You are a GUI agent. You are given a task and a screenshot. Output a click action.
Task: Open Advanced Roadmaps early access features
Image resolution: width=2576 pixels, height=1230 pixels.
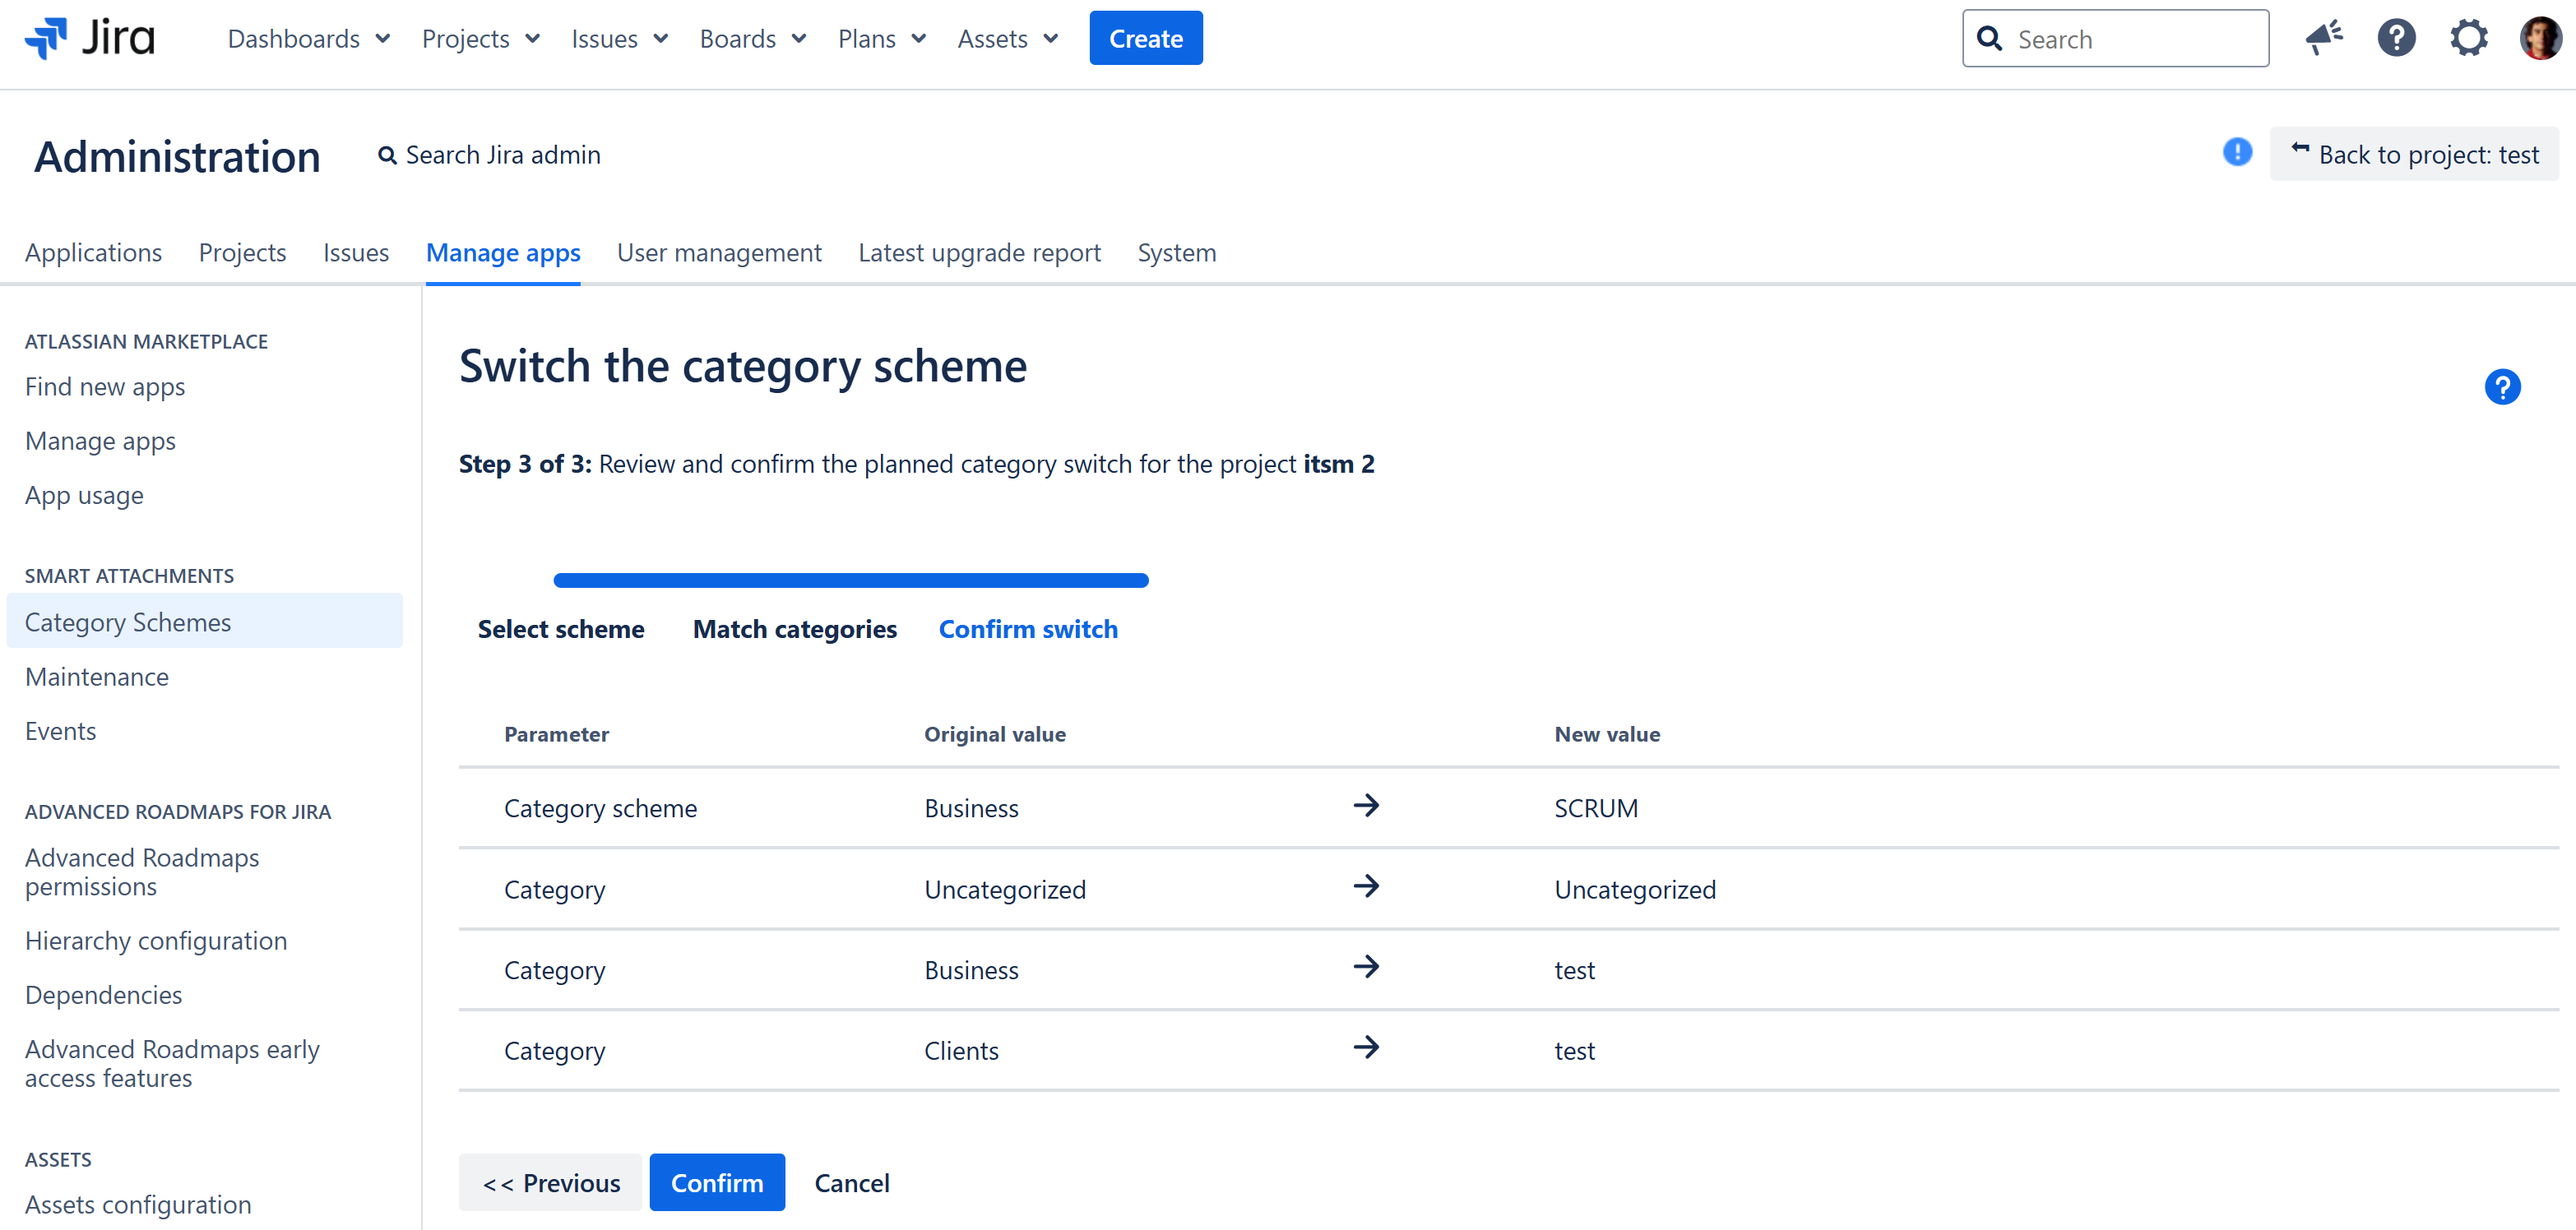click(x=172, y=1064)
